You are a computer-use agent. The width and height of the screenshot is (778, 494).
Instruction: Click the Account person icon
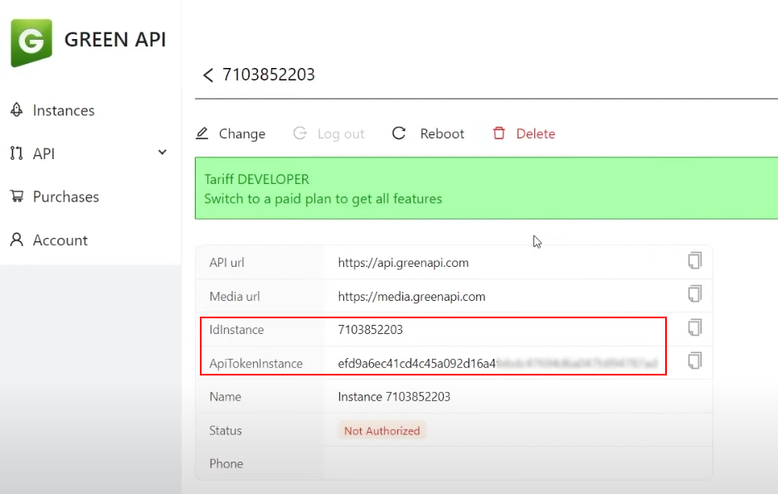pos(17,240)
